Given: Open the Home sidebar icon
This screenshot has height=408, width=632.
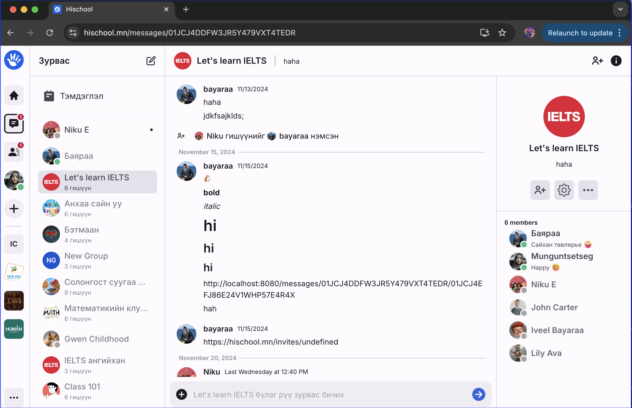Looking at the screenshot, I should pyautogui.click(x=14, y=96).
